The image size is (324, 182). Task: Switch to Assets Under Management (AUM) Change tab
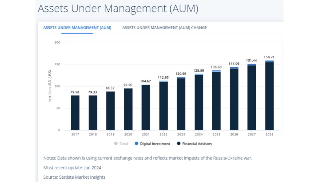pyautogui.click(x=165, y=28)
